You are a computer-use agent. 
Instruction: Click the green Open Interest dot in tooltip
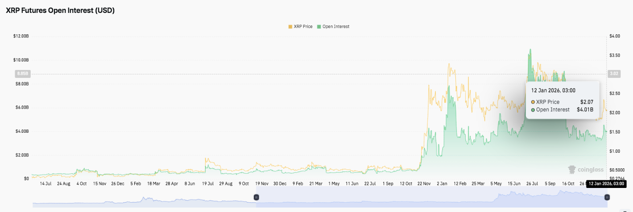[533, 110]
